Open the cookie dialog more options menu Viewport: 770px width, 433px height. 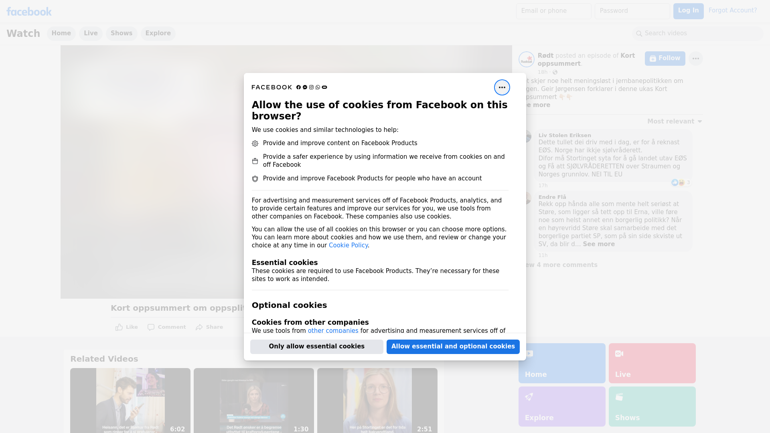click(502, 87)
